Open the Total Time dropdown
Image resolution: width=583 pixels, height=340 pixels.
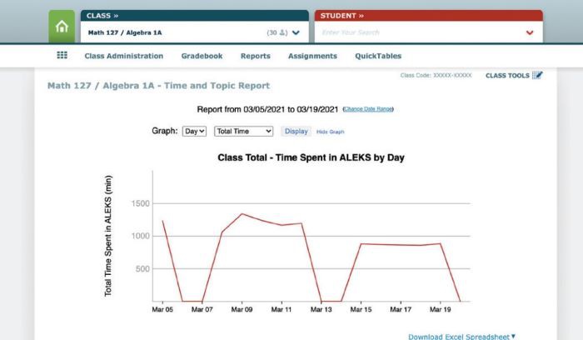click(243, 131)
